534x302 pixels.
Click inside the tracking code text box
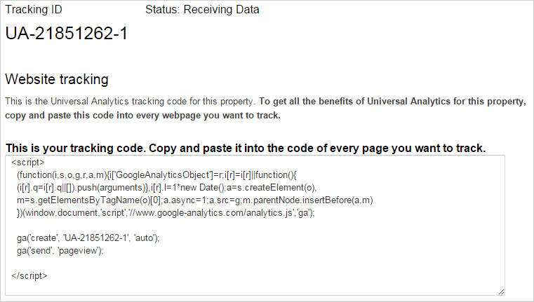click(x=255, y=225)
